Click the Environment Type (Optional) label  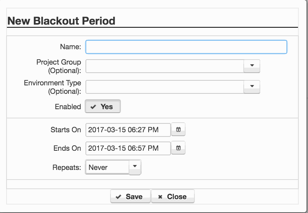(x=52, y=87)
